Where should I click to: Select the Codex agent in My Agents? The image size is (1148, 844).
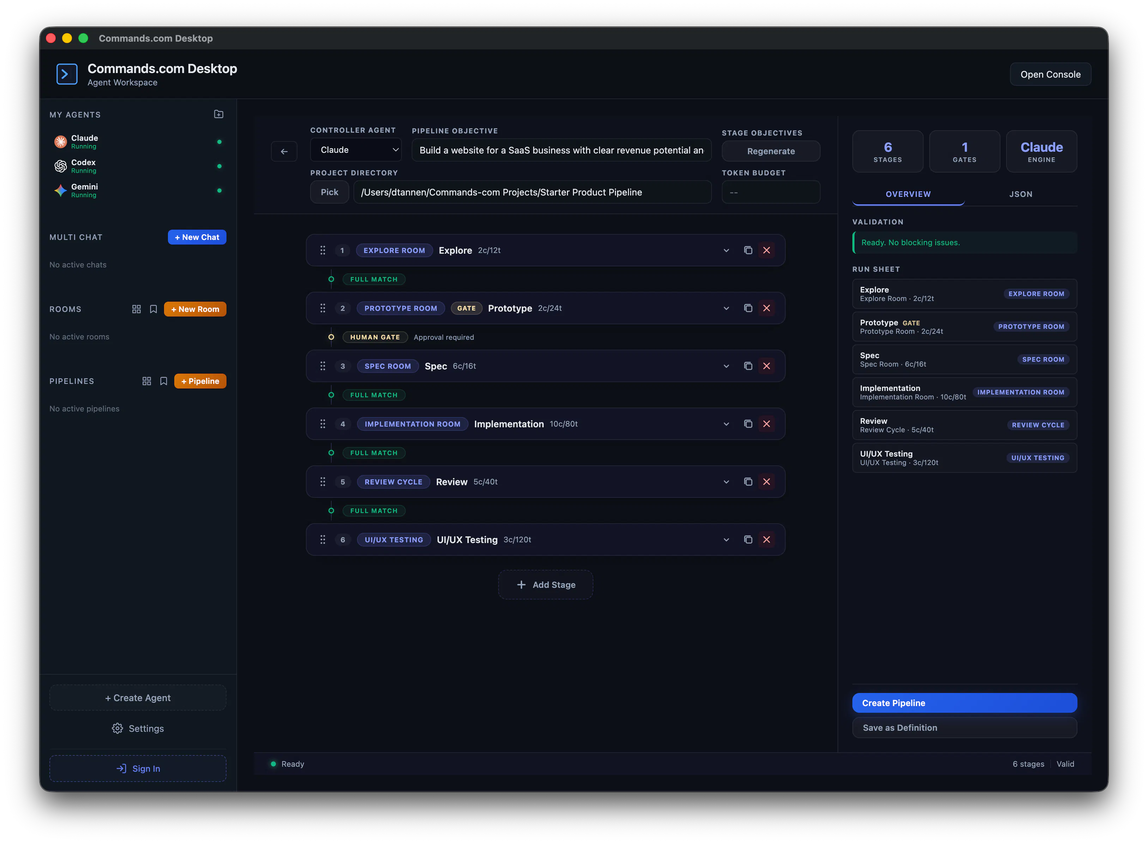[x=138, y=166]
